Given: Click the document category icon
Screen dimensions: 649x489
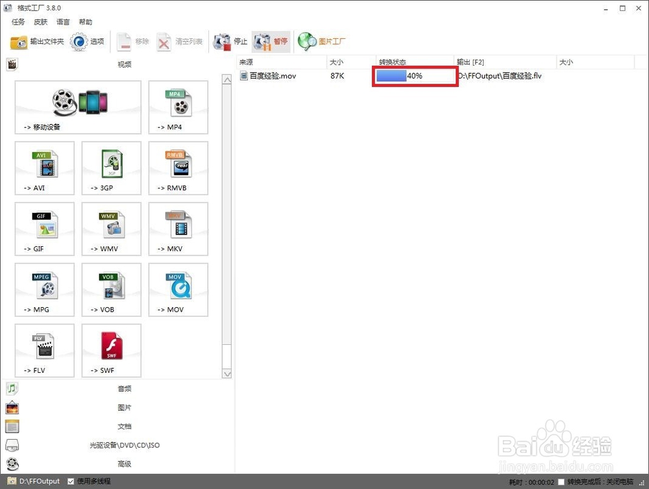Looking at the screenshot, I should click(12, 426).
